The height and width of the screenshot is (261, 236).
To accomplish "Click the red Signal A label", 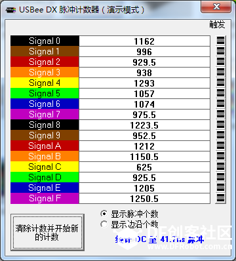I will point(45,146).
